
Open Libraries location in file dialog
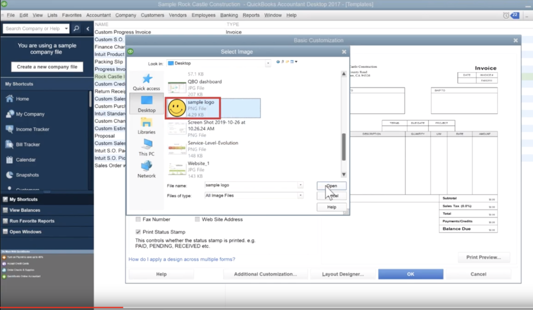click(x=146, y=126)
